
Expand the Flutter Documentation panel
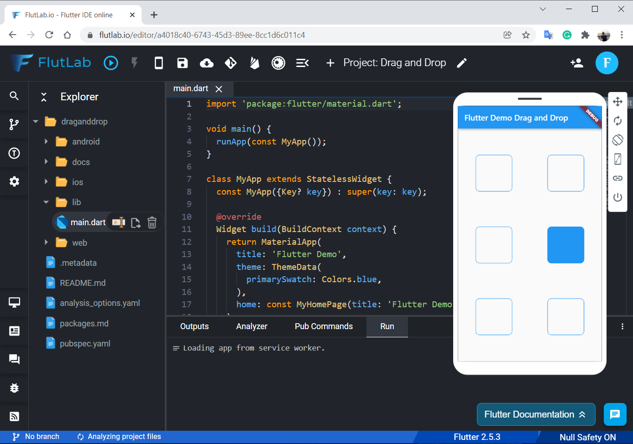(536, 414)
